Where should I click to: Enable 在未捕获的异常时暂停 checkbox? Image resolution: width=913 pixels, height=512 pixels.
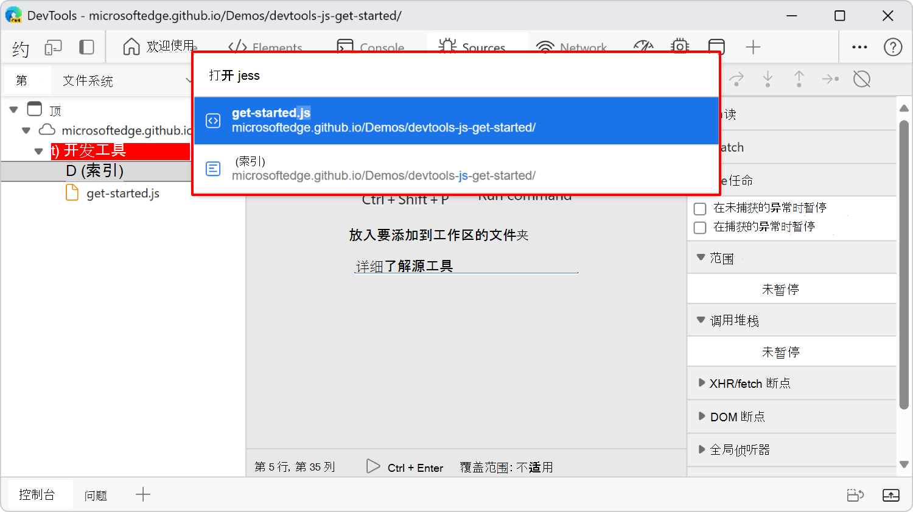pyautogui.click(x=700, y=209)
